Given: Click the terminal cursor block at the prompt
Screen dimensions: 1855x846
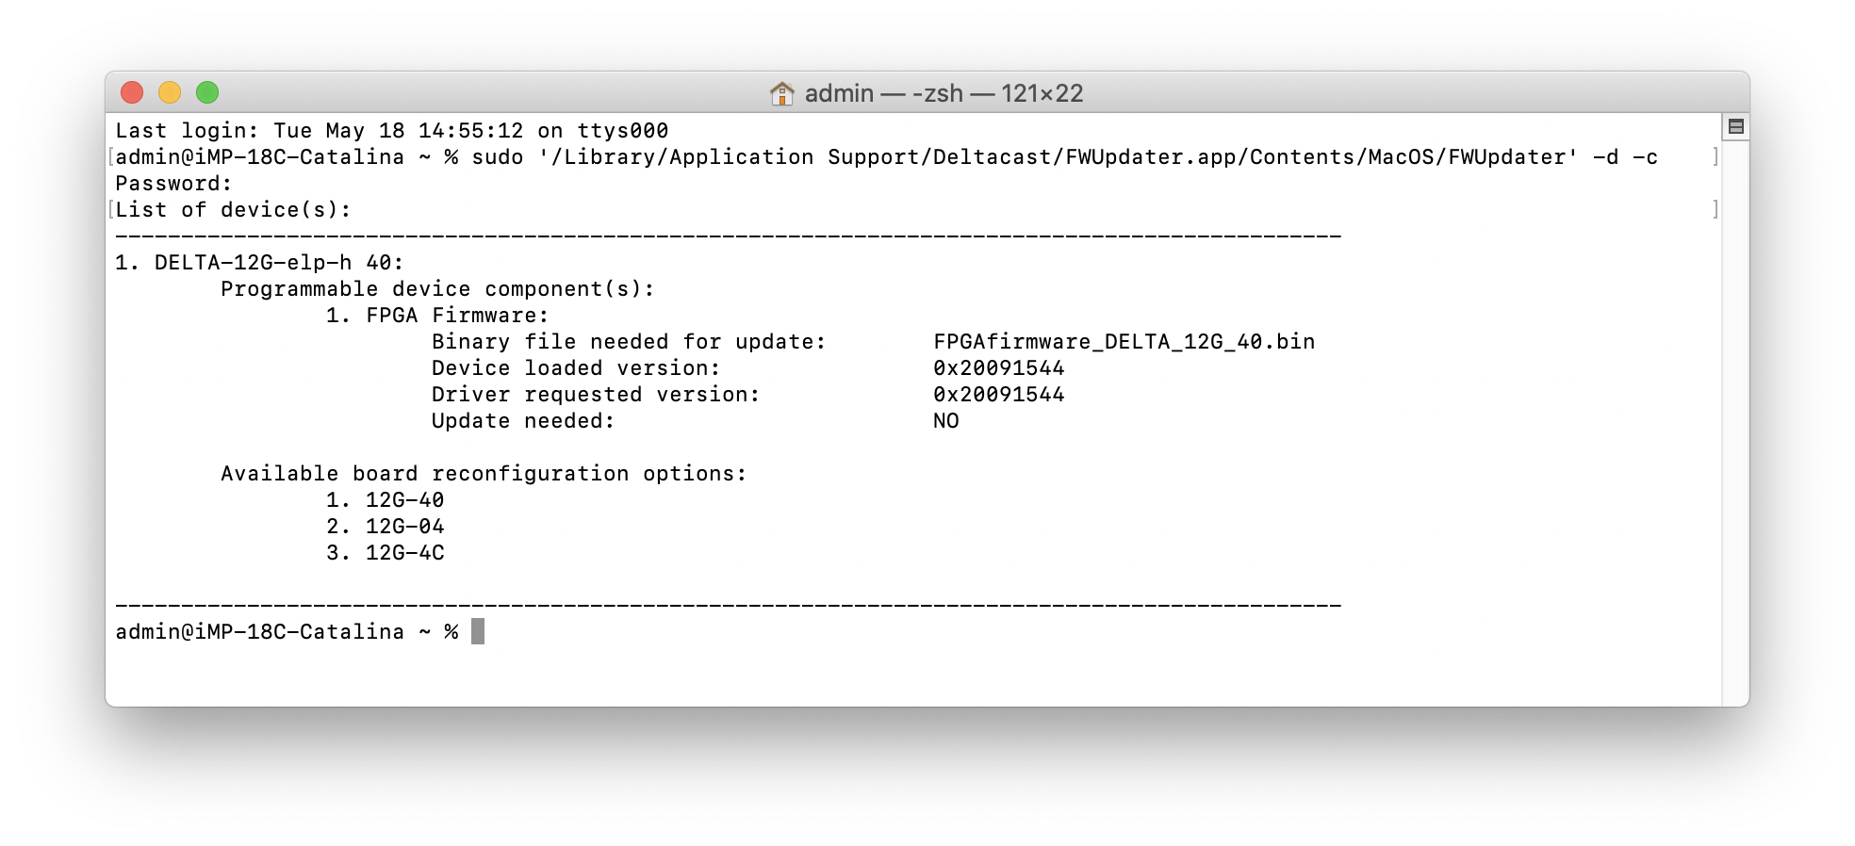Looking at the screenshot, I should tap(478, 631).
